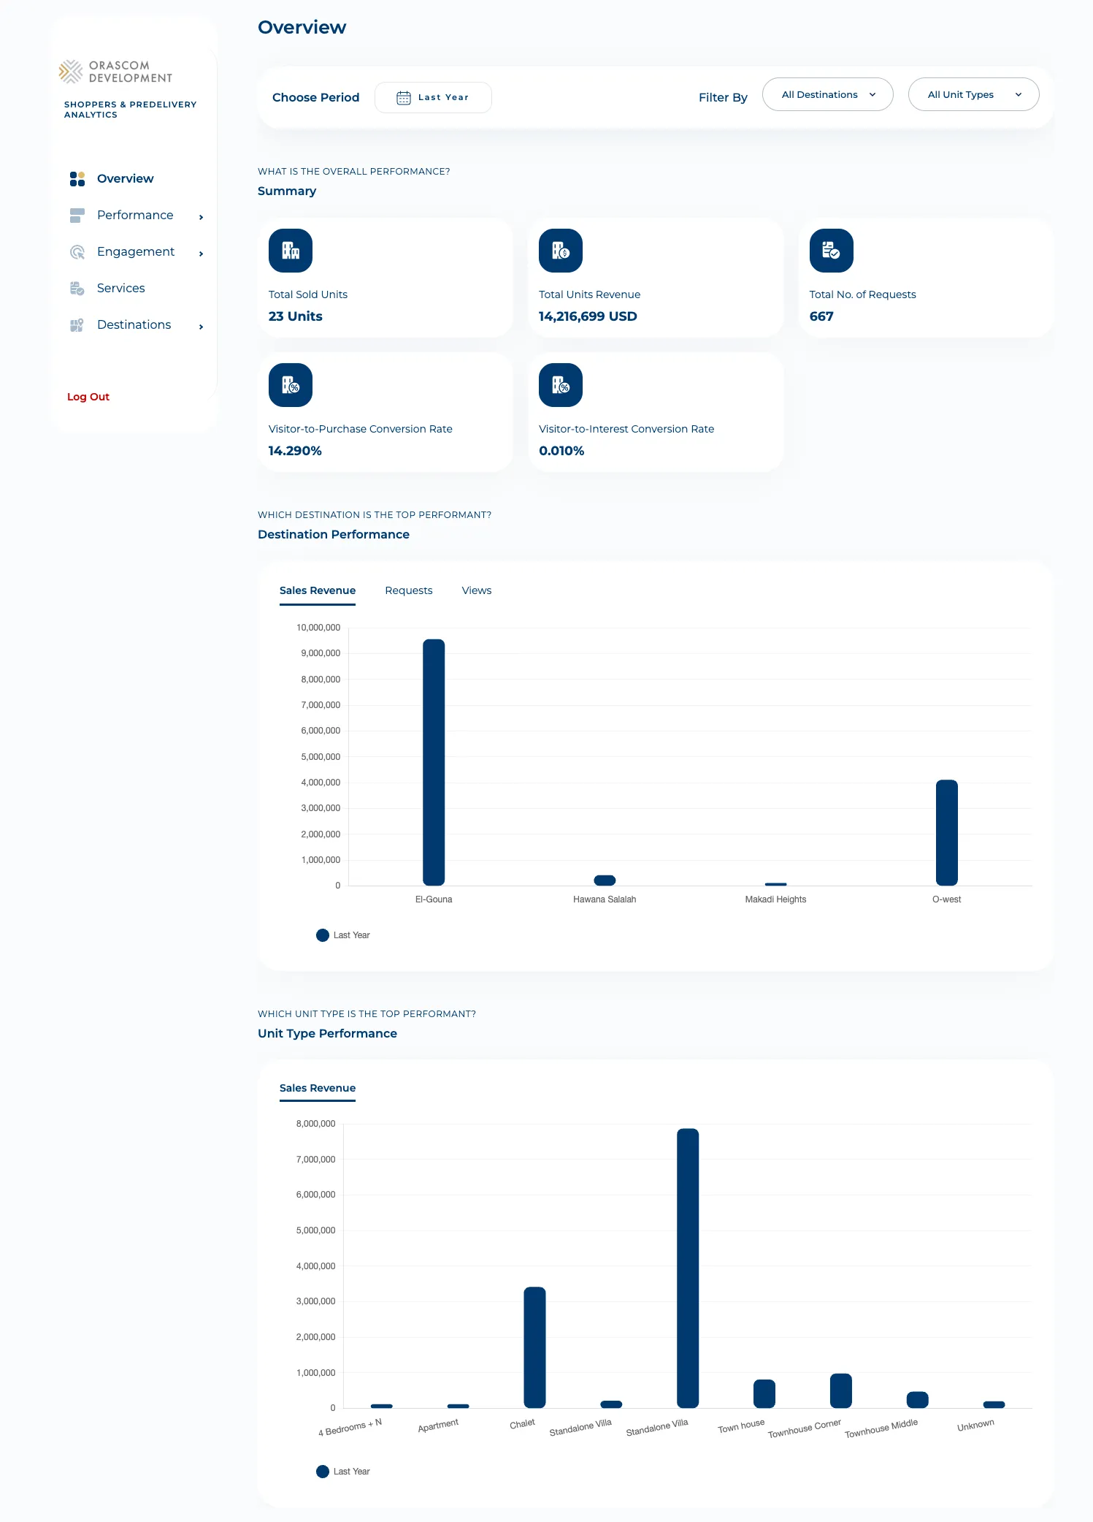Click the 14.290% conversion value

295,451
